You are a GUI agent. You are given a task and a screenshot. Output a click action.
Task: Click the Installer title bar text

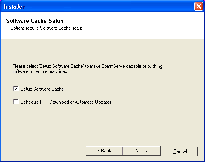(x=14, y=6)
